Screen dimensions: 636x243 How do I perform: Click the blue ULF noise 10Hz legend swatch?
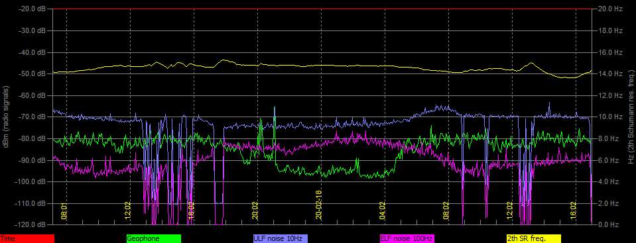(281, 238)
